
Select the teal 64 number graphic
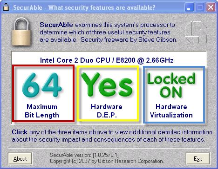42,85
